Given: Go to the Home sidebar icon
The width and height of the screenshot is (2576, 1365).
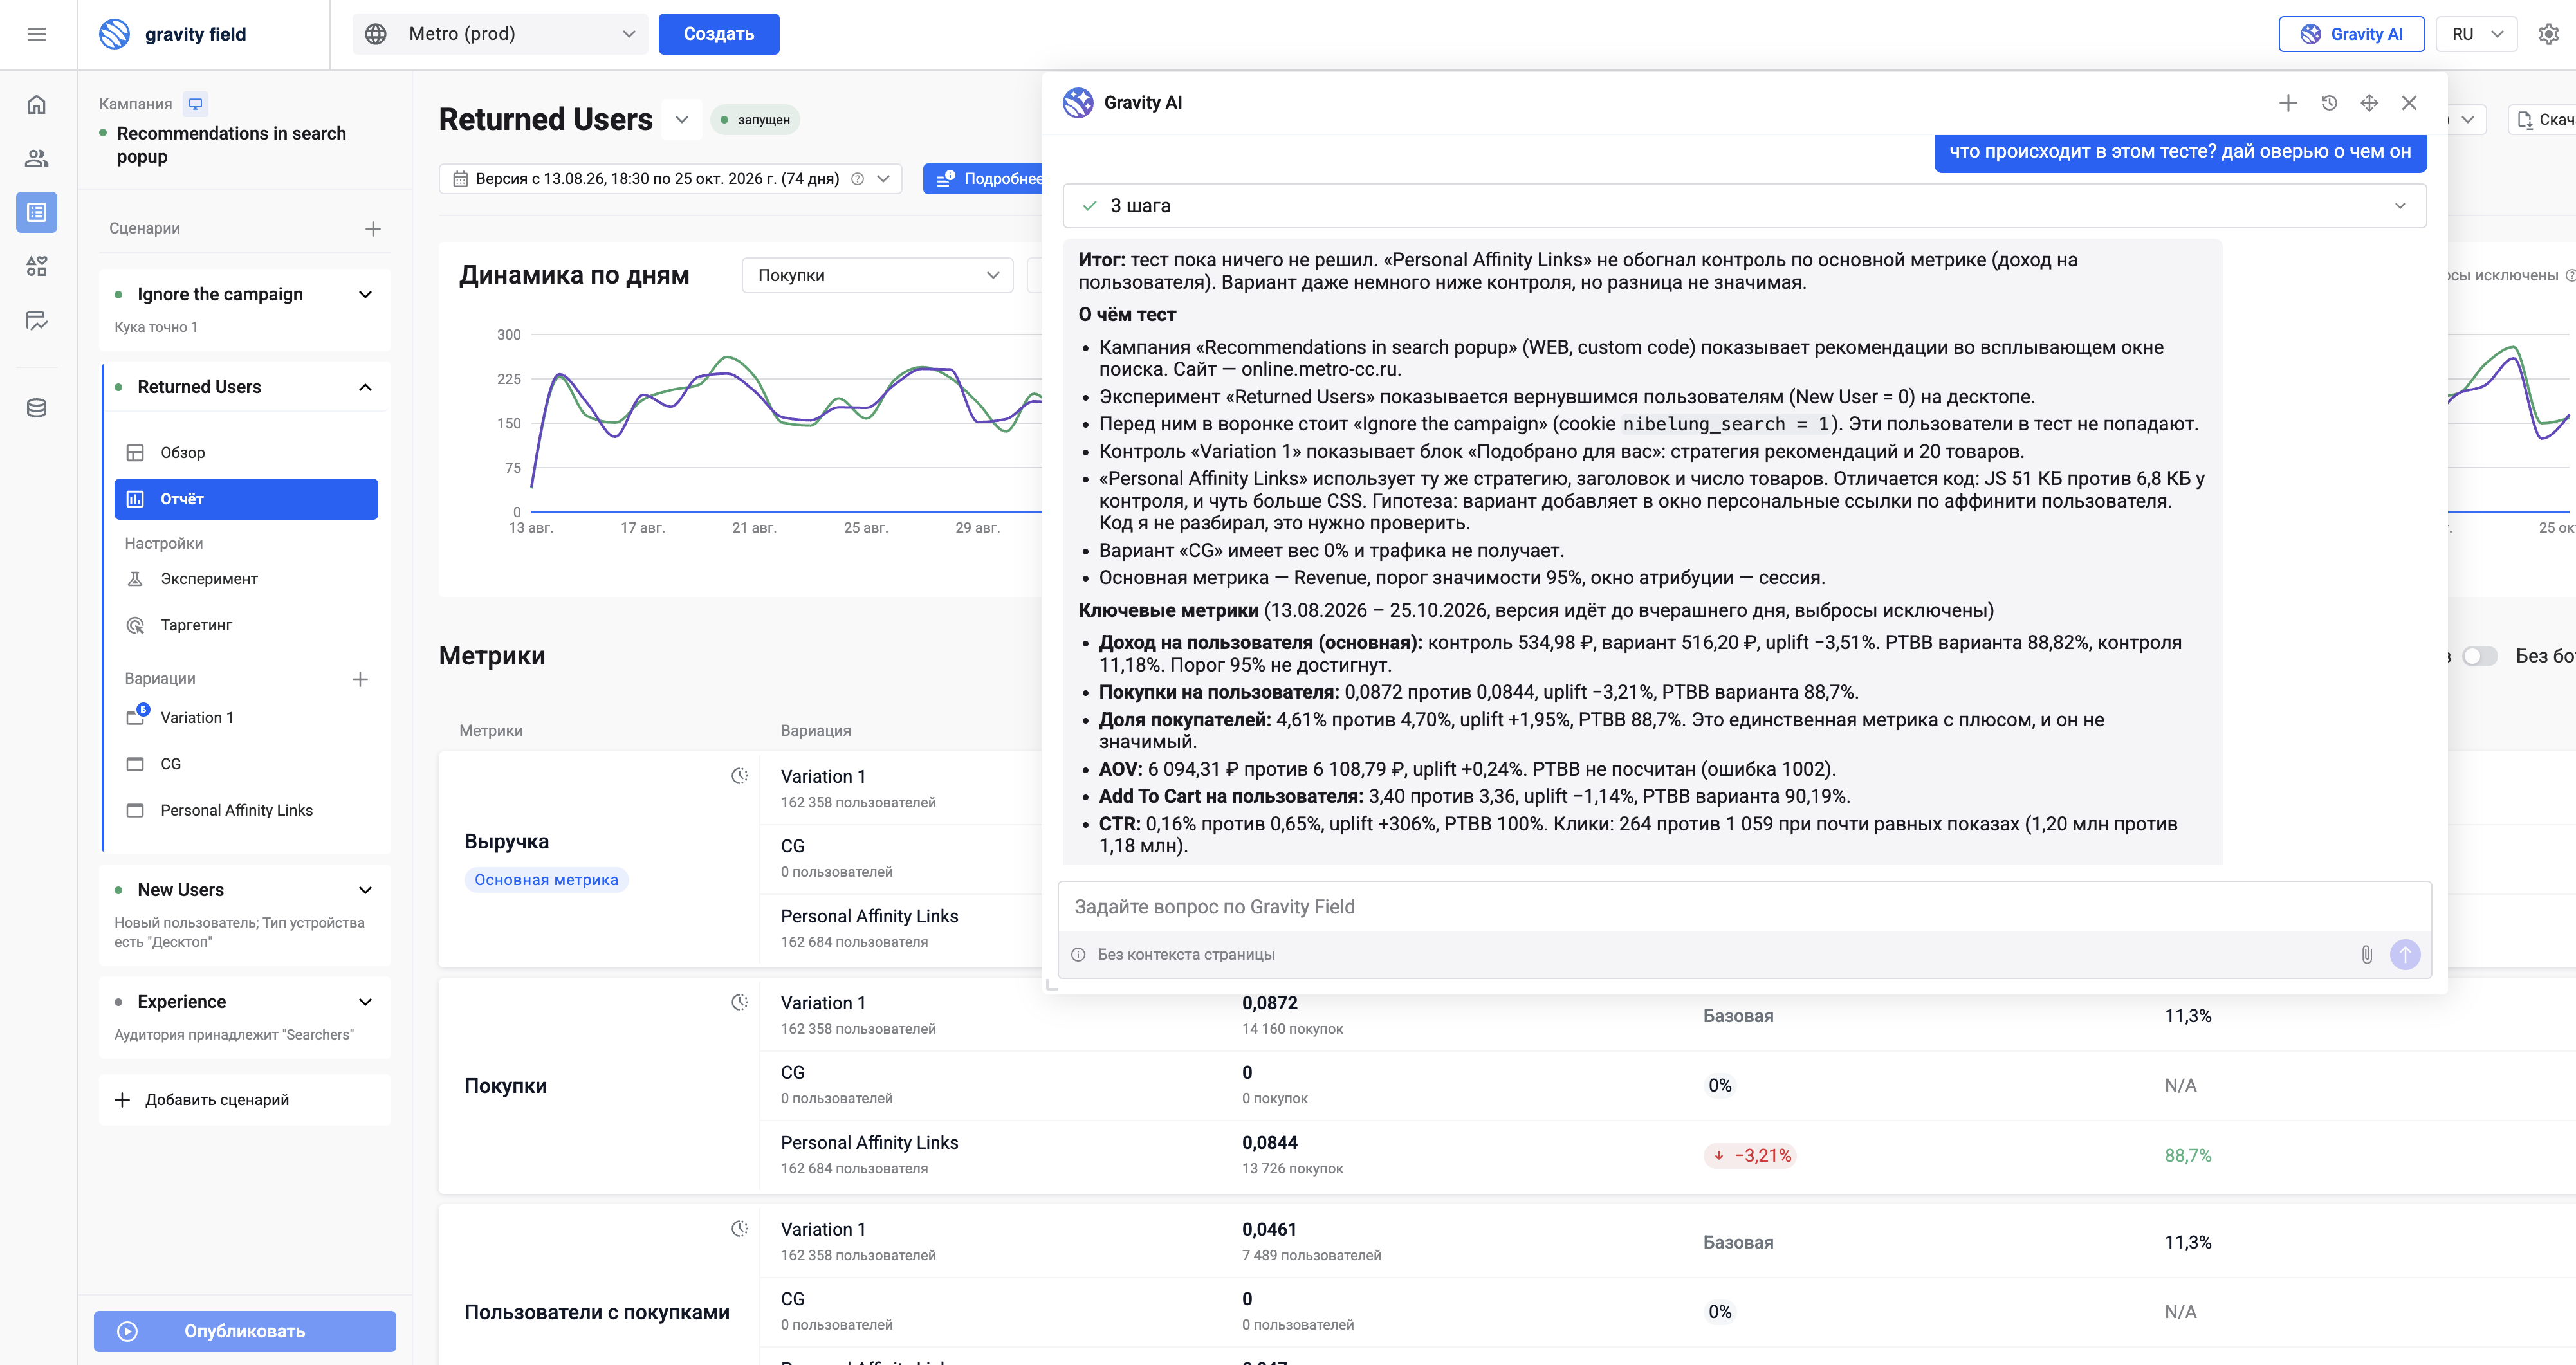Looking at the screenshot, I should tap(37, 104).
